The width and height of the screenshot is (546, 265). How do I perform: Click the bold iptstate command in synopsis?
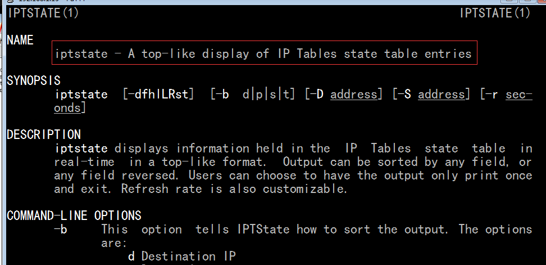tap(81, 95)
